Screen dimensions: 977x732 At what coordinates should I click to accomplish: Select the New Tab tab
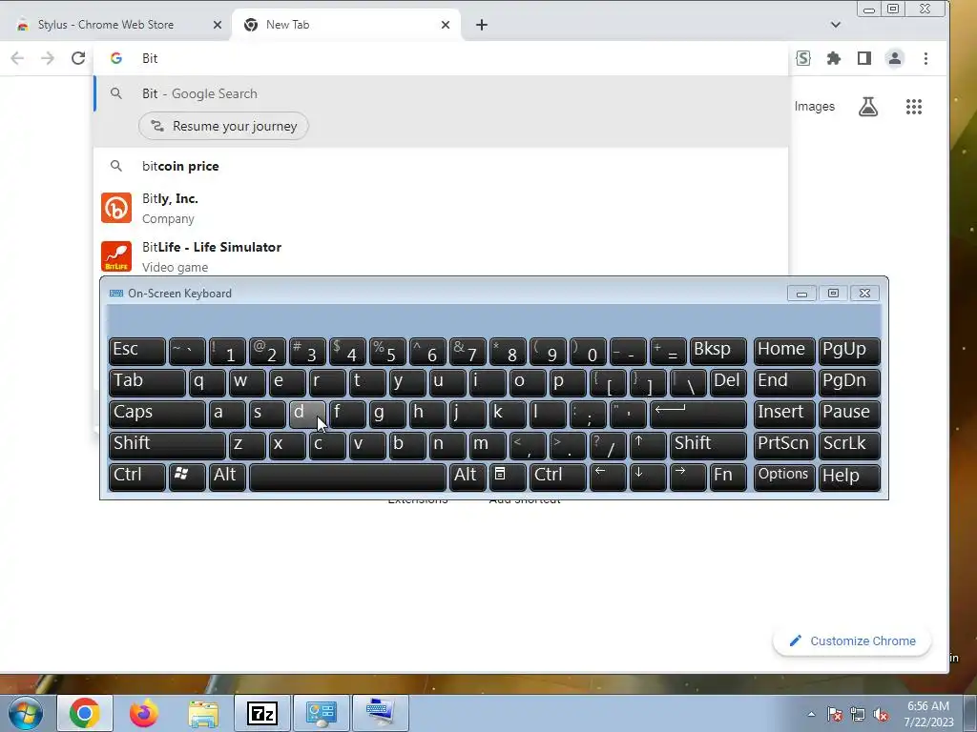point(345,25)
